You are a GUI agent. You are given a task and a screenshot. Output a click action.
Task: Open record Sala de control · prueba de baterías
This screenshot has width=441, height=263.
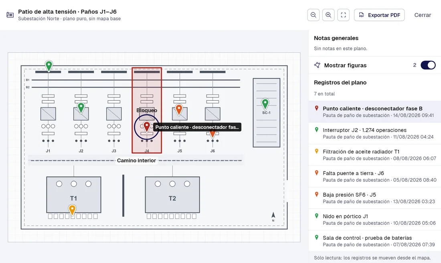tap(375, 241)
